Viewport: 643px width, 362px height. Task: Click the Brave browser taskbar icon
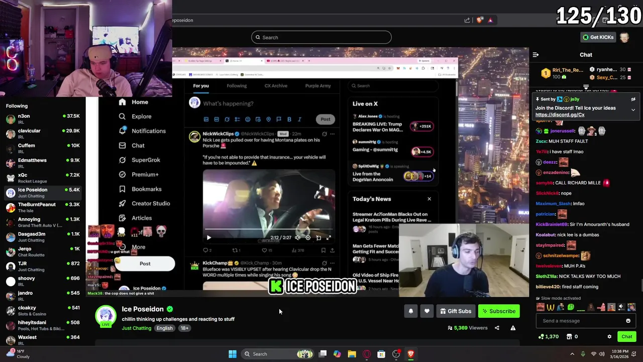click(x=410, y=354)
